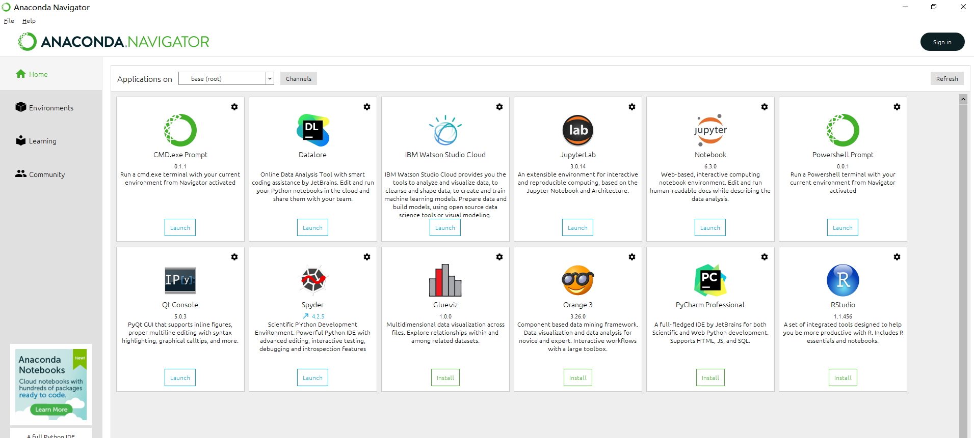The image size is (974, 438).
Task: Switch to the Environments tab
Action: coord(51,108)
